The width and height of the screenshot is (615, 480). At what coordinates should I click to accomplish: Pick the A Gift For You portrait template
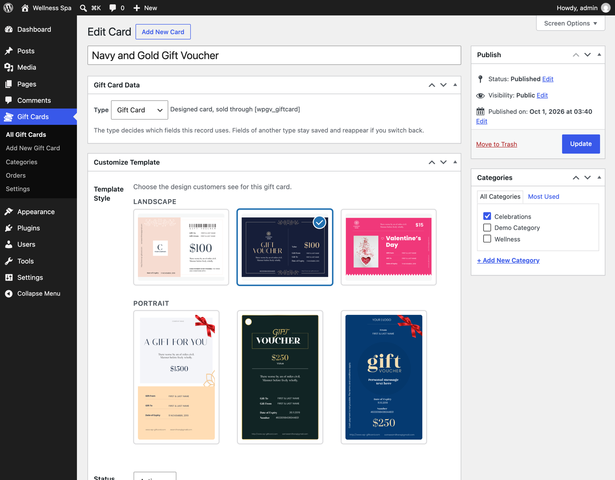point(176,377)
